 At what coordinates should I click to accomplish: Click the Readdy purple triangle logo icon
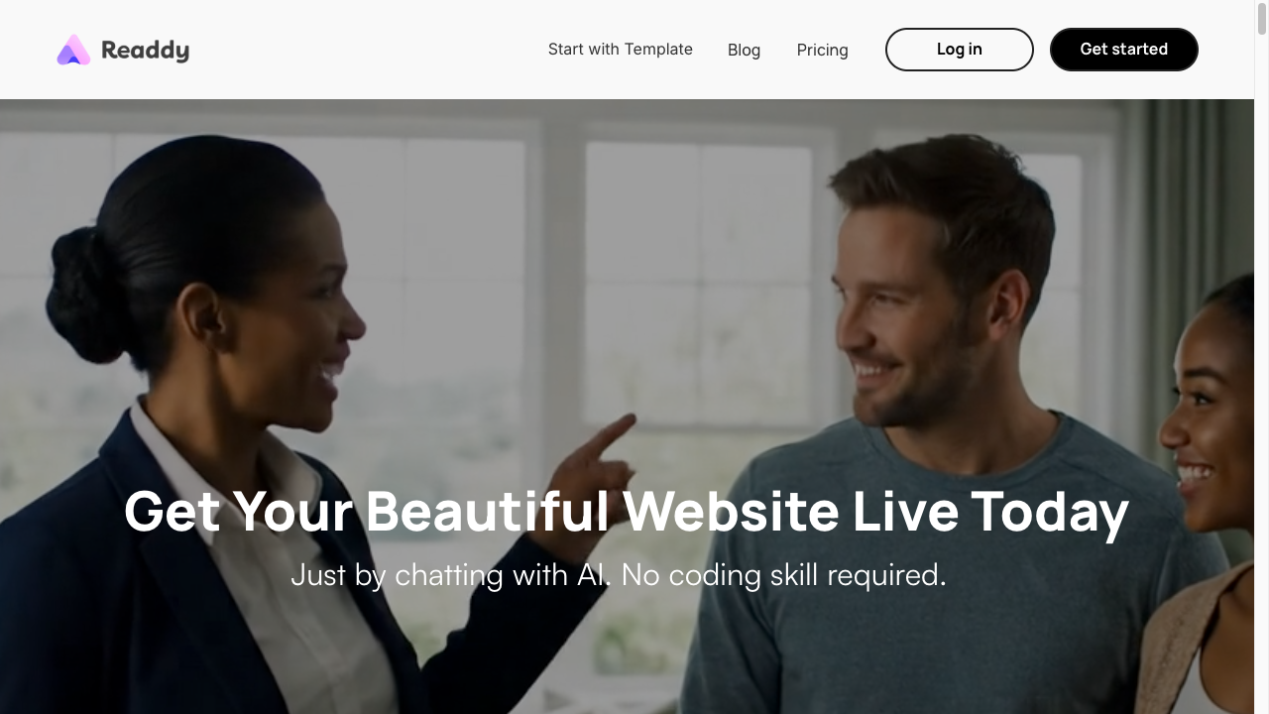coord(73,50)
